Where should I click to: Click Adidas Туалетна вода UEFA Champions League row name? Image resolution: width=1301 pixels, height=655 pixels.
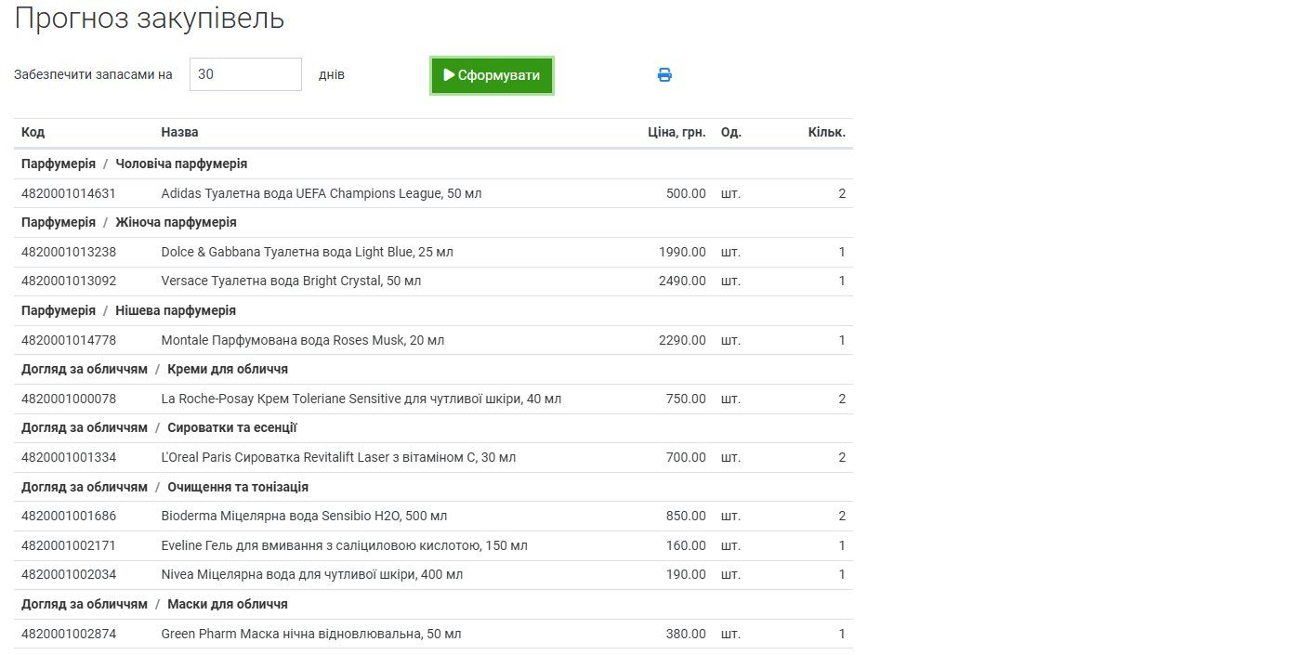[322, 193]
